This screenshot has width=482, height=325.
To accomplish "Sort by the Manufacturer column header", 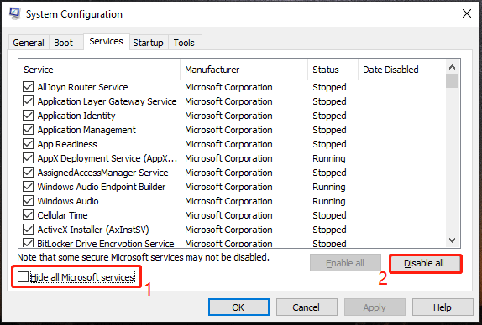I will [244, 70].
